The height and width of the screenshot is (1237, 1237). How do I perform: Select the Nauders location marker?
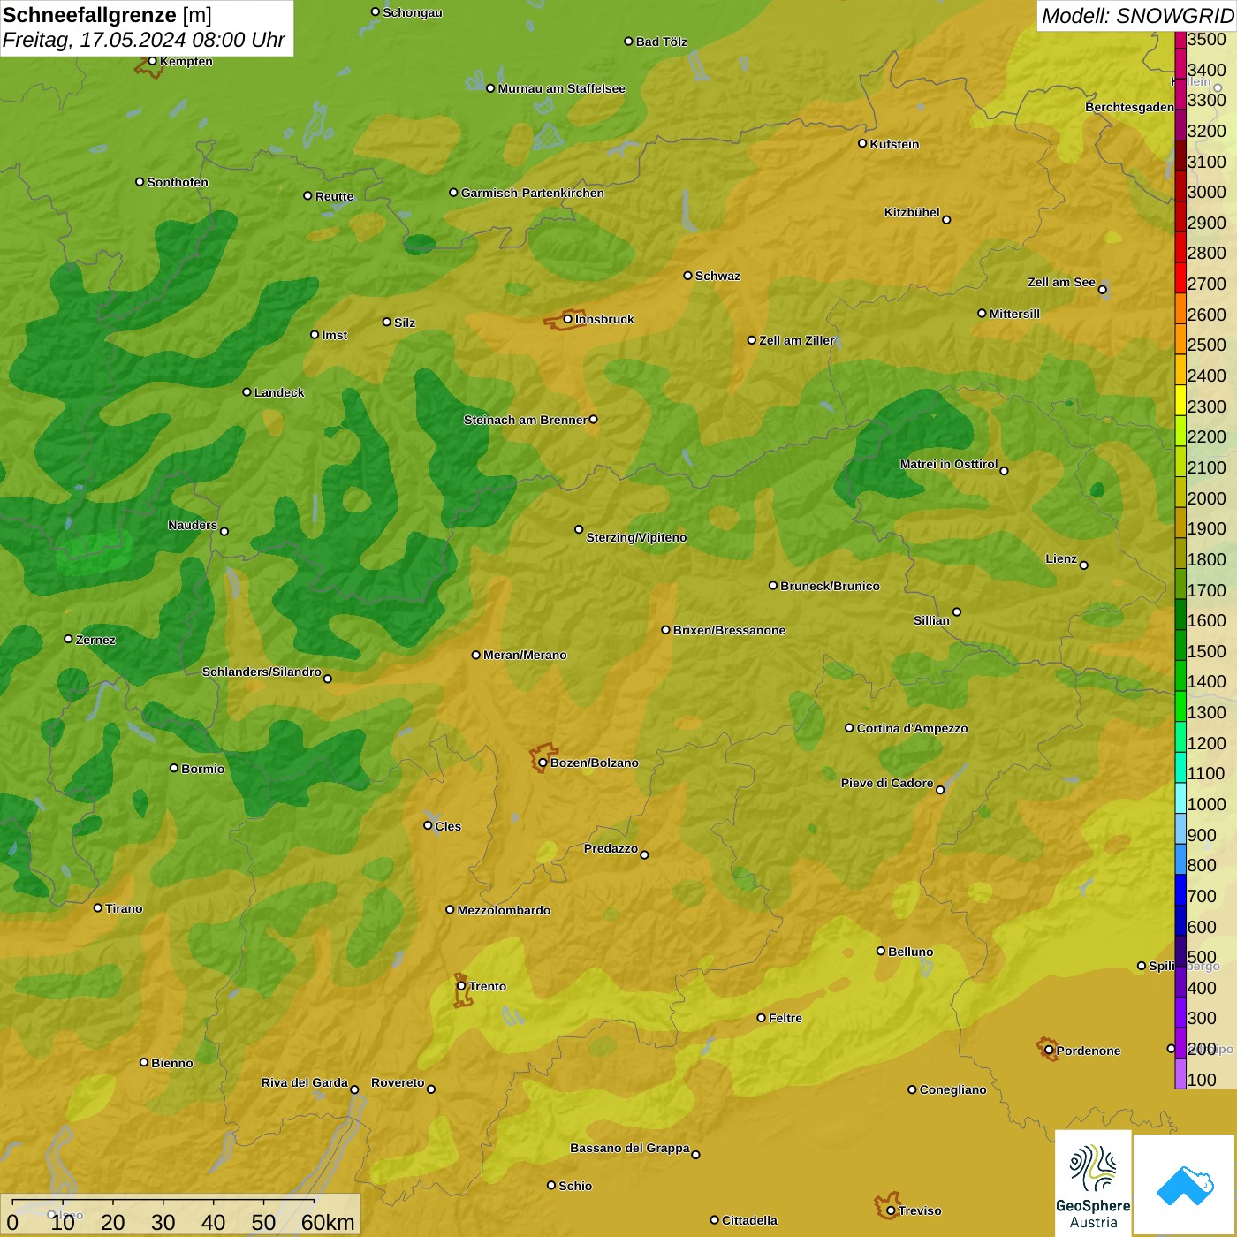(224, 531)
